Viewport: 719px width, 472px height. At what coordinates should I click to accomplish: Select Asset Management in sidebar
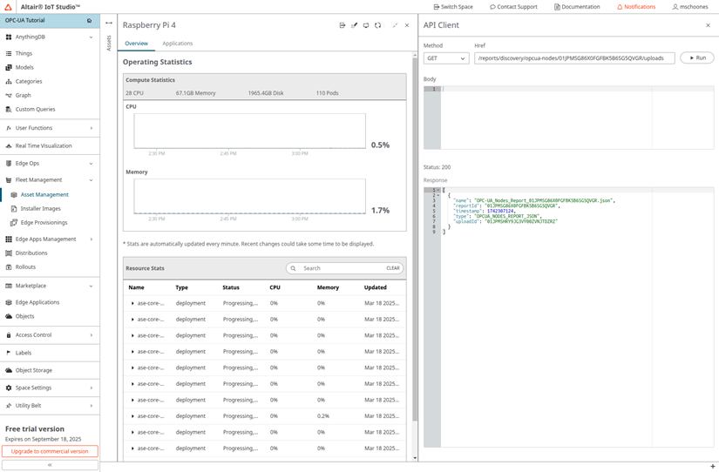tap(44, 195)
